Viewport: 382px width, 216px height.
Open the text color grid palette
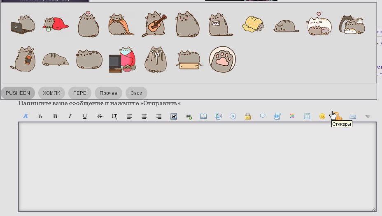pos(292,116)
